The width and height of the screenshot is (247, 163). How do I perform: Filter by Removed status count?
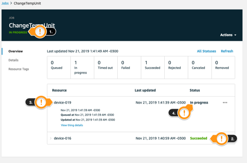pos(223,67)
